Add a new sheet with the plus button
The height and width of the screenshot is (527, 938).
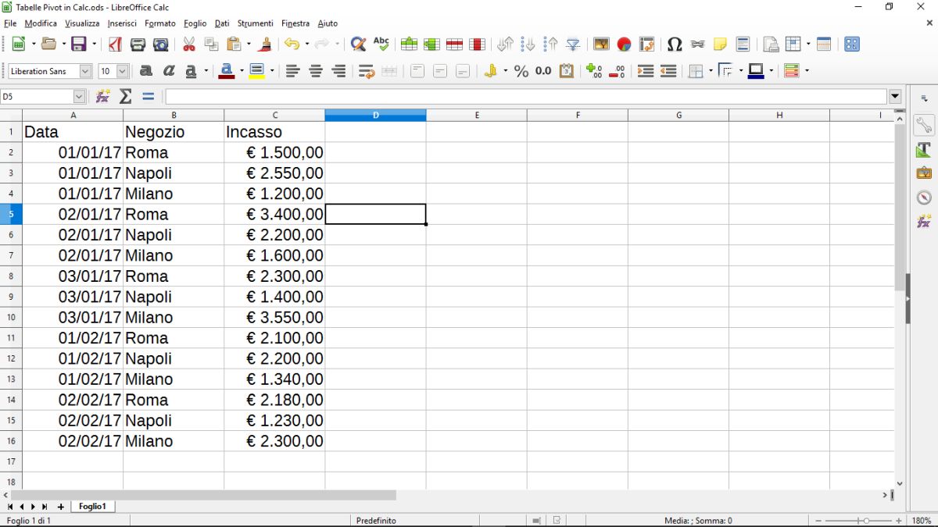point(60,507)
